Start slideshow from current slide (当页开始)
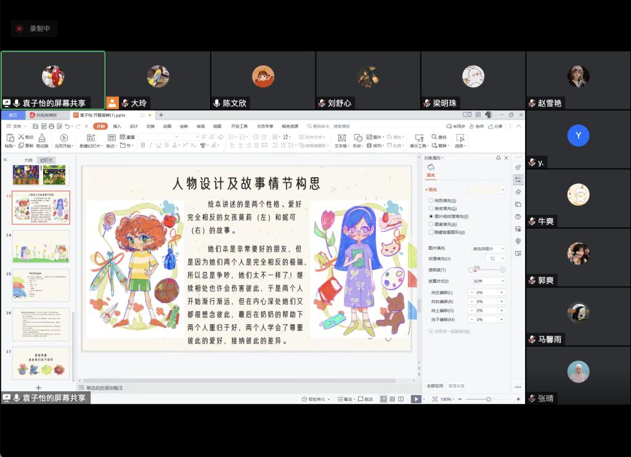Image resolution: width=631 pixels, height=457 pixels. tap(64, 138)
